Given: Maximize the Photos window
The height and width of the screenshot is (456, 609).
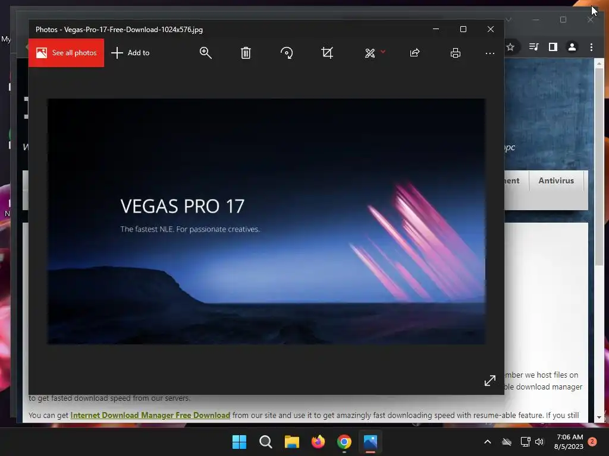Looking at the screenshot, I should (x=463, y=29).
